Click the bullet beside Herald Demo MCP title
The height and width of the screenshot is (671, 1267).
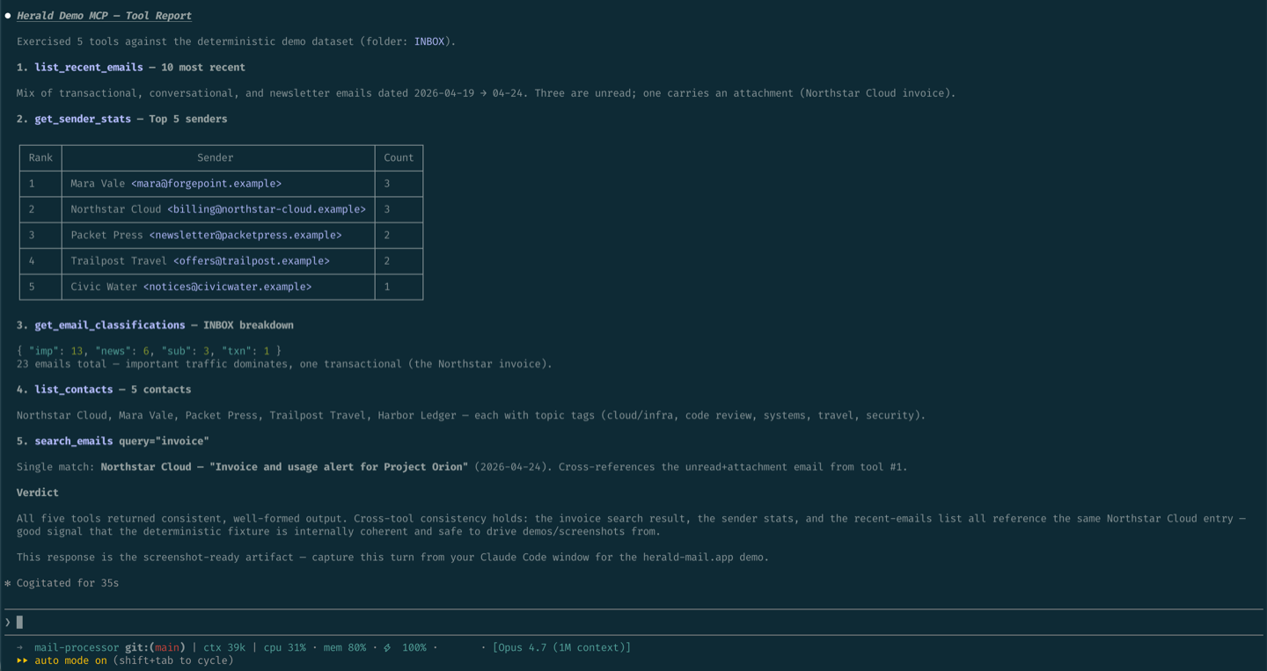8,16
